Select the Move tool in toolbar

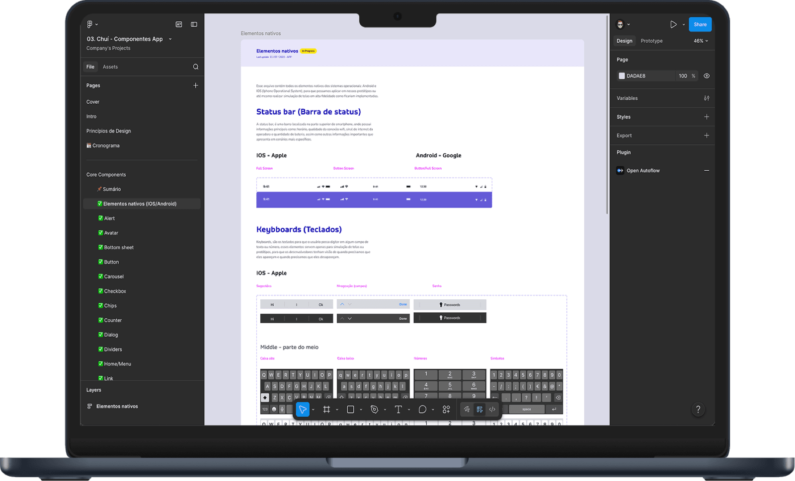302,410
